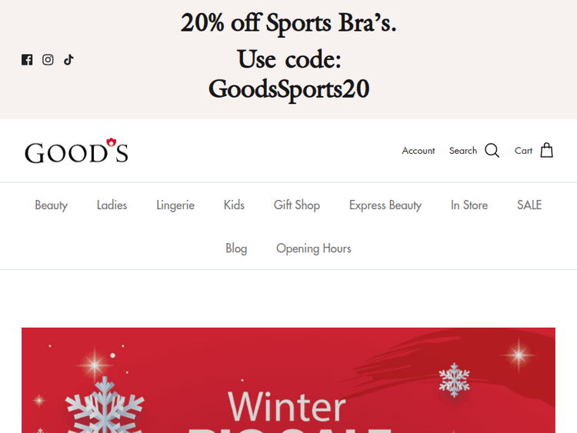The height and width of the screenshot is (433, 577).
Task: View the Opening Hours page
Action: [x=314, y=248]
